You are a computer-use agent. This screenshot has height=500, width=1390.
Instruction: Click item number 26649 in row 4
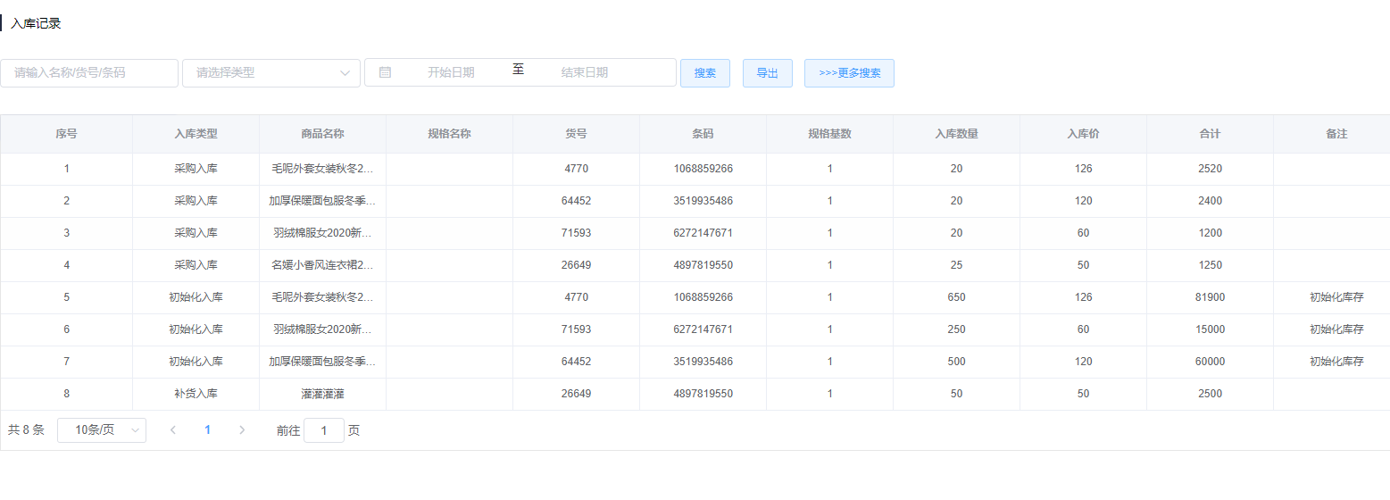tap(577, 265)
